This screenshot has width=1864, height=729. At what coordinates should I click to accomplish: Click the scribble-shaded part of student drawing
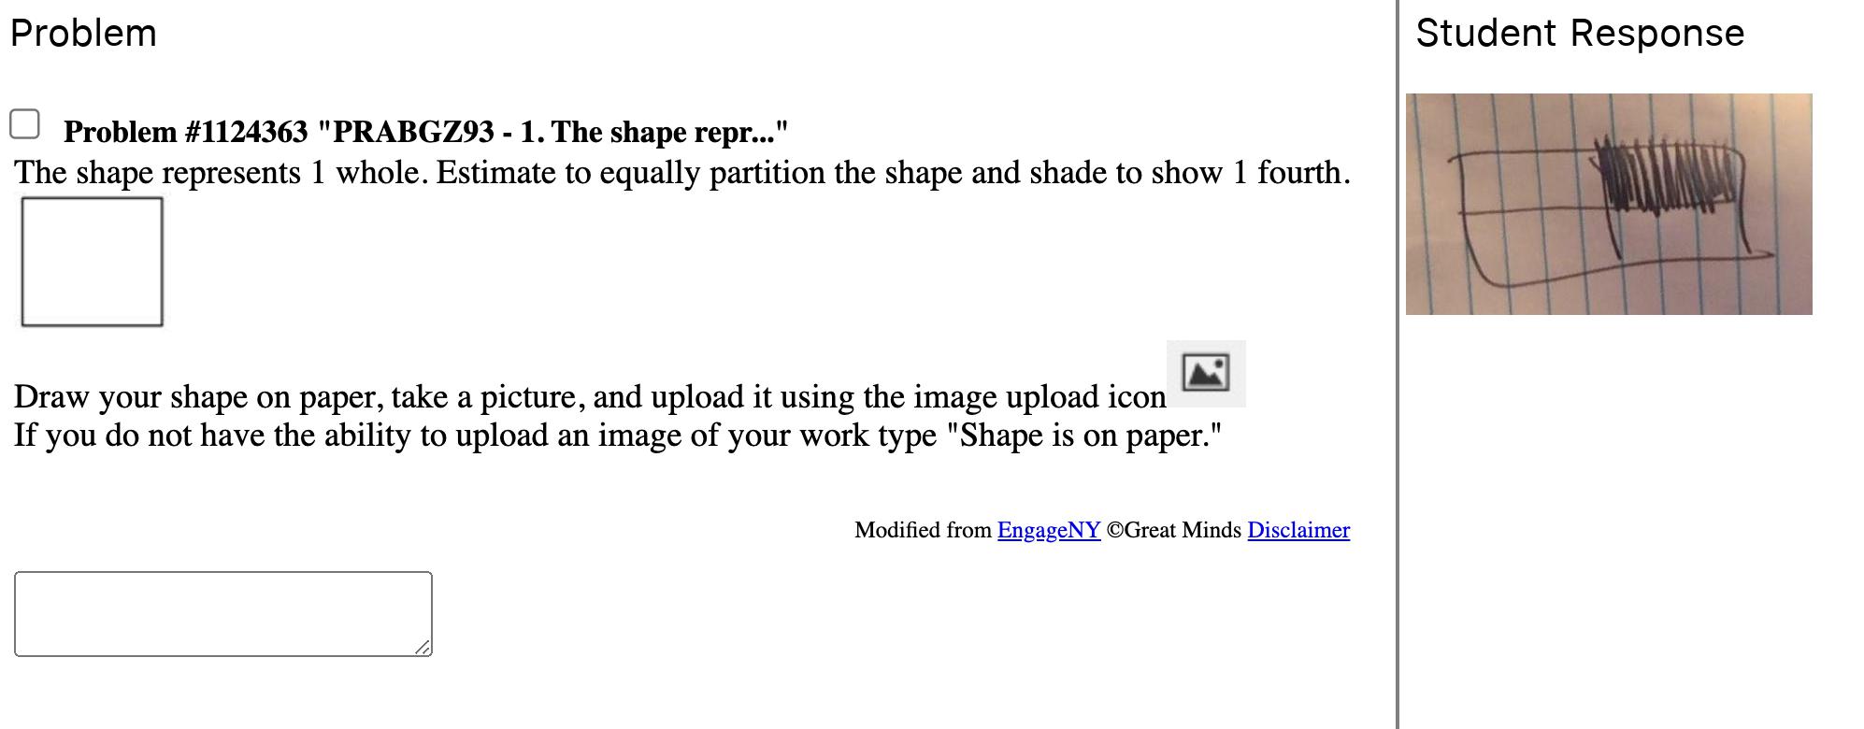tap(1669, 176)
